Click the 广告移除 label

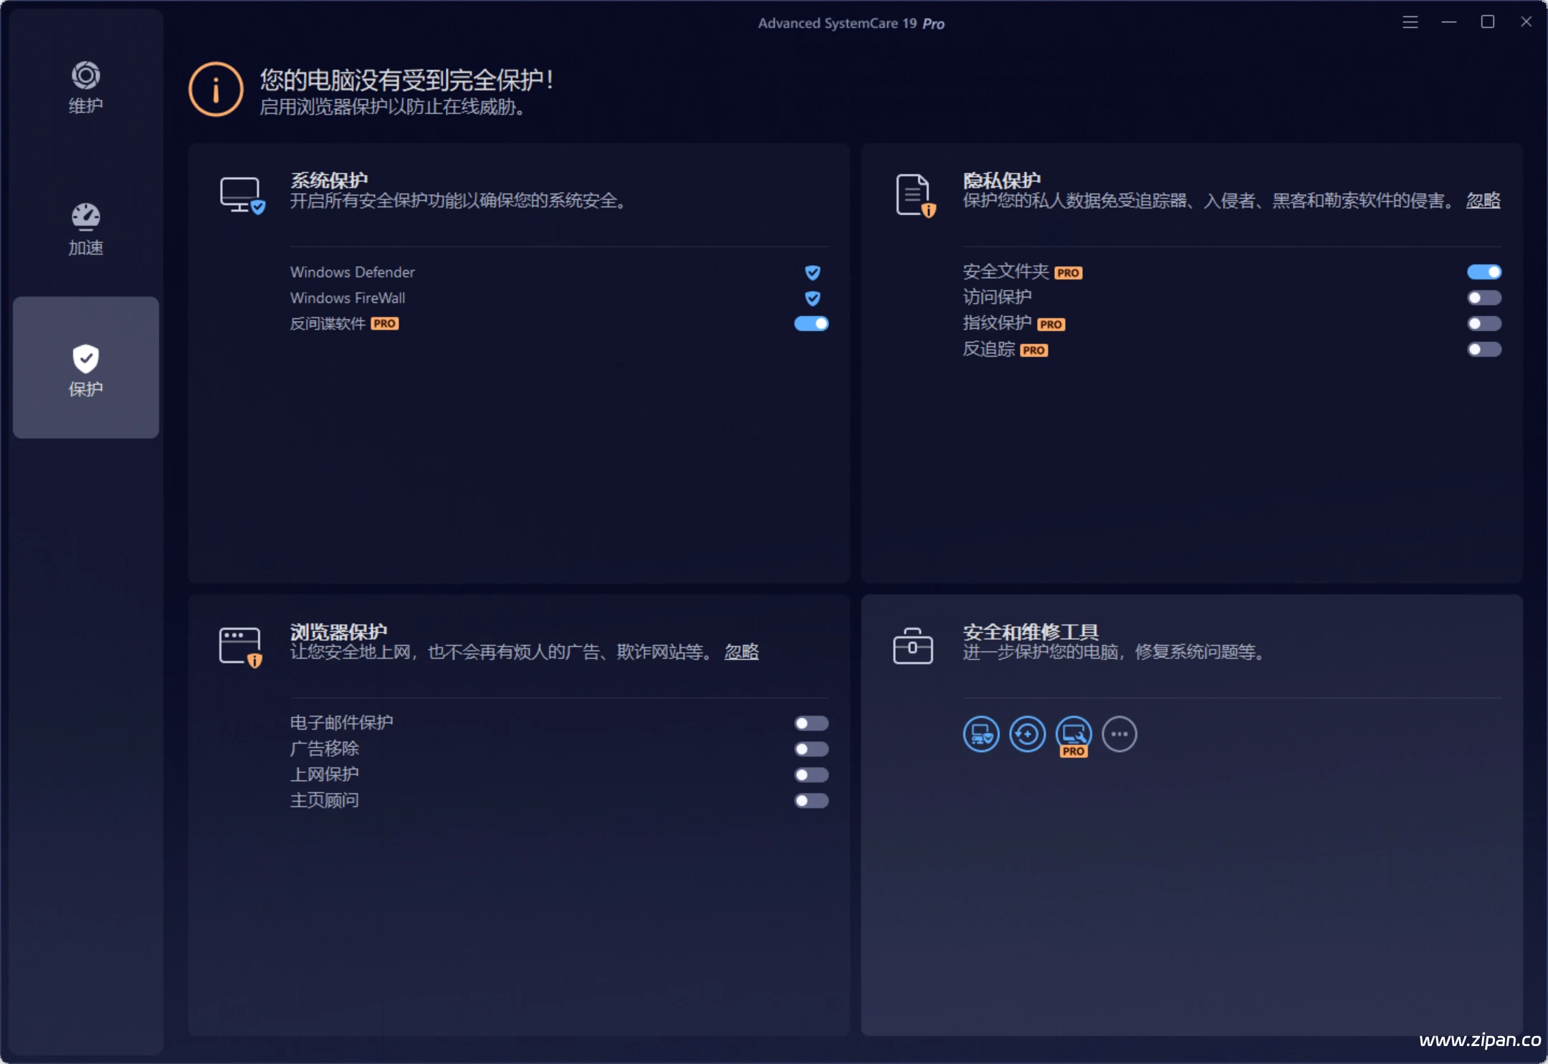click(x=324, y=749)
